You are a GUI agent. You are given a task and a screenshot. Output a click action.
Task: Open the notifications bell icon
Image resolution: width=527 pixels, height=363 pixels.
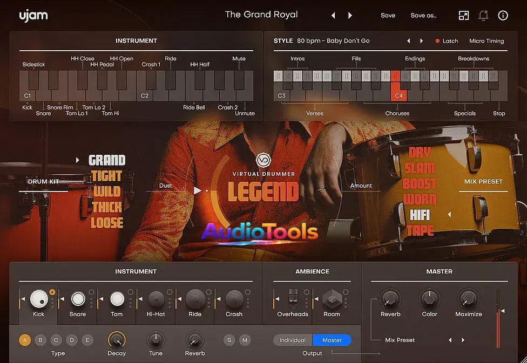[483, 15]
